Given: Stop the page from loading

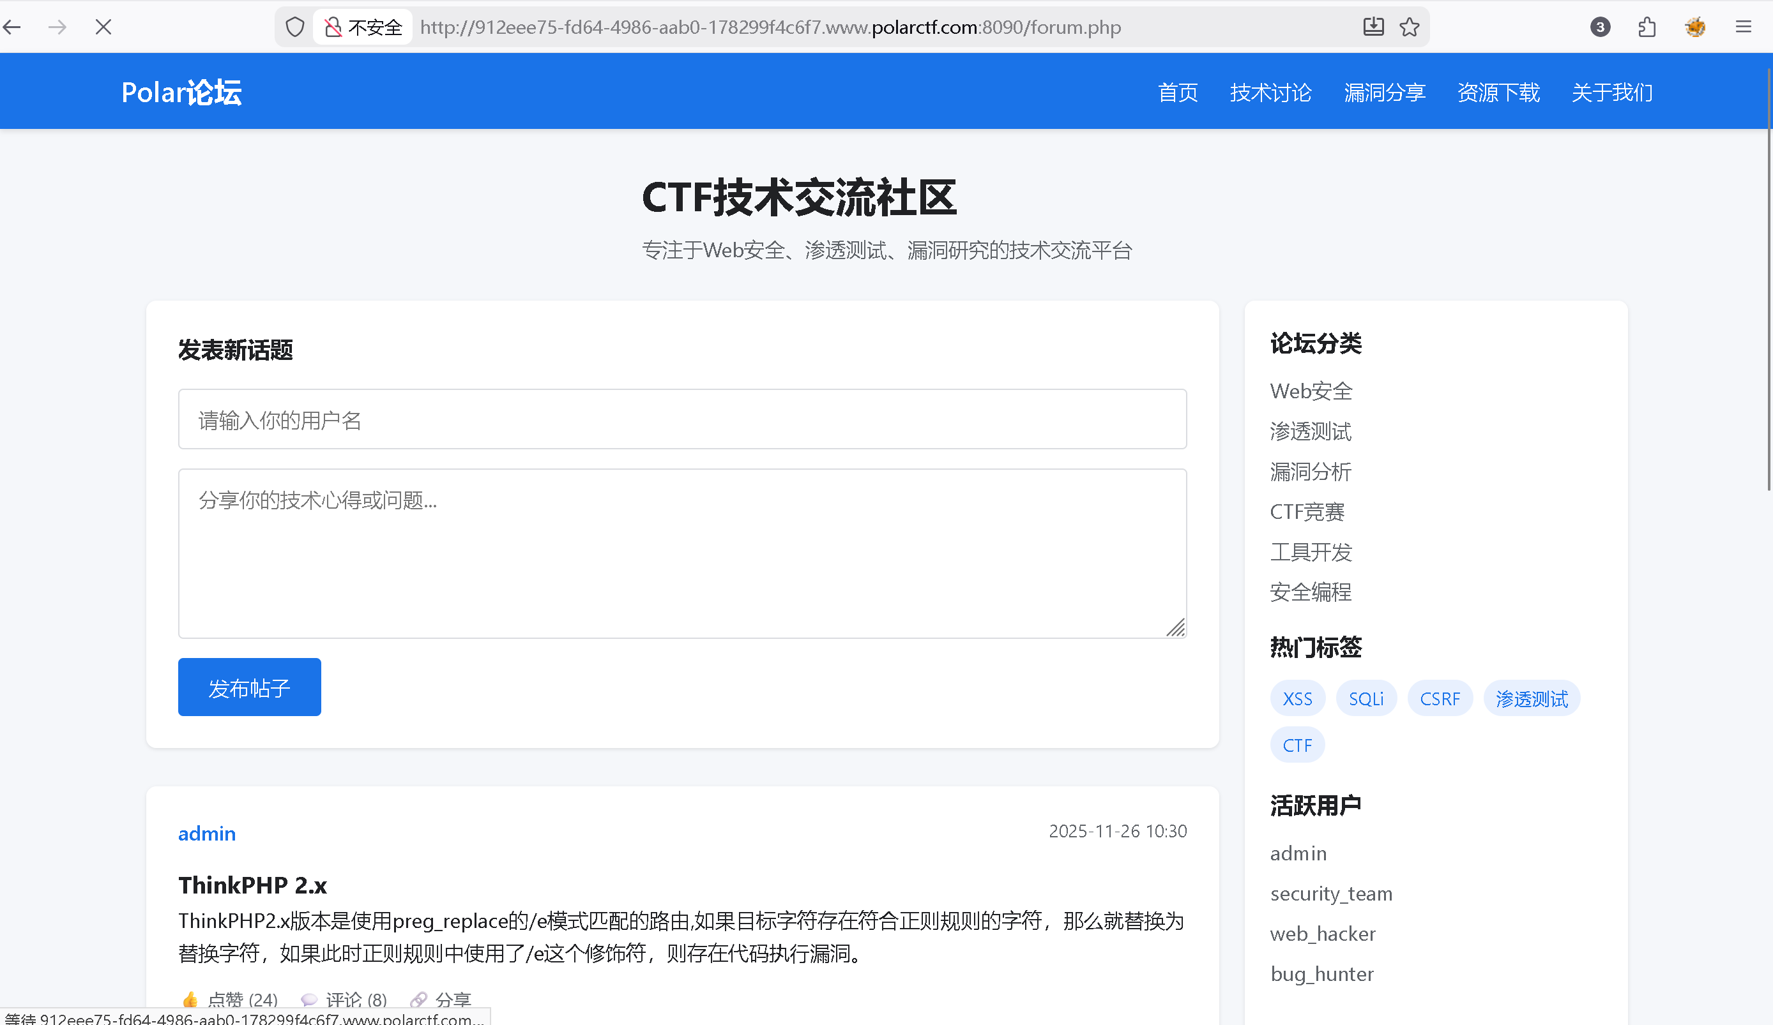Looking at the screenshot, I should (103, 27).
